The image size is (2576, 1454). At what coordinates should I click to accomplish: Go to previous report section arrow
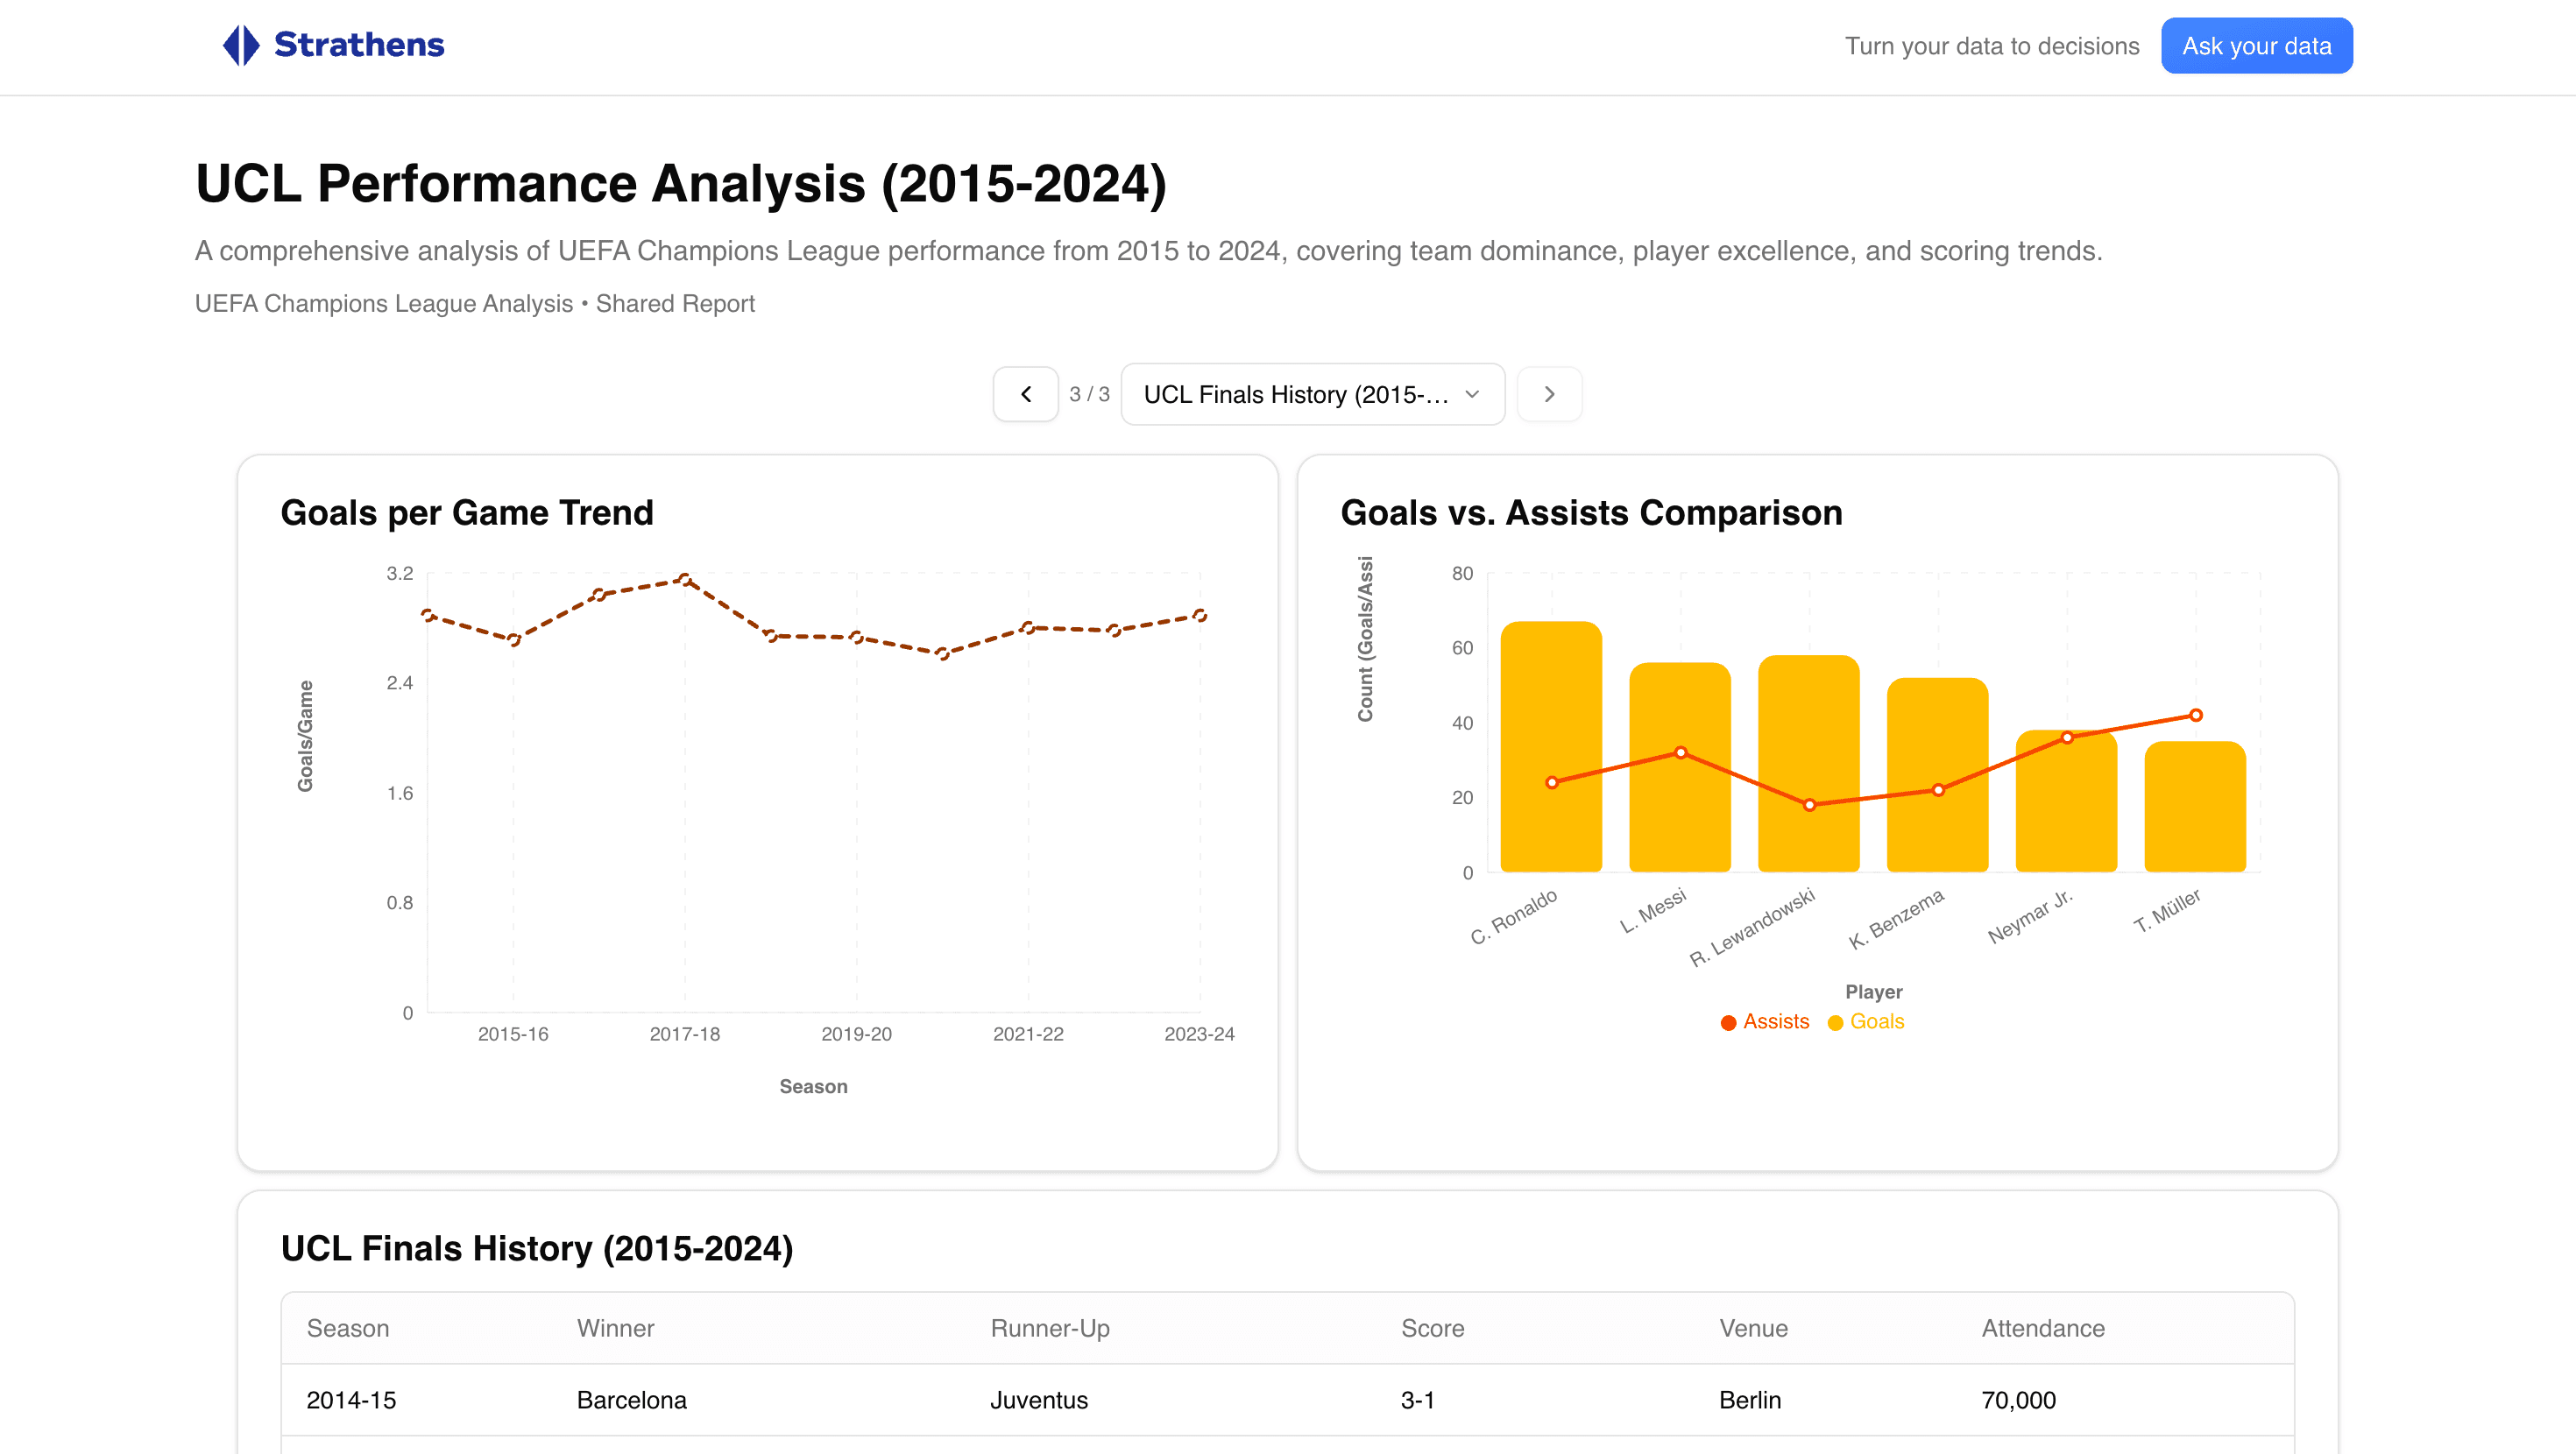pos(1025,394)
